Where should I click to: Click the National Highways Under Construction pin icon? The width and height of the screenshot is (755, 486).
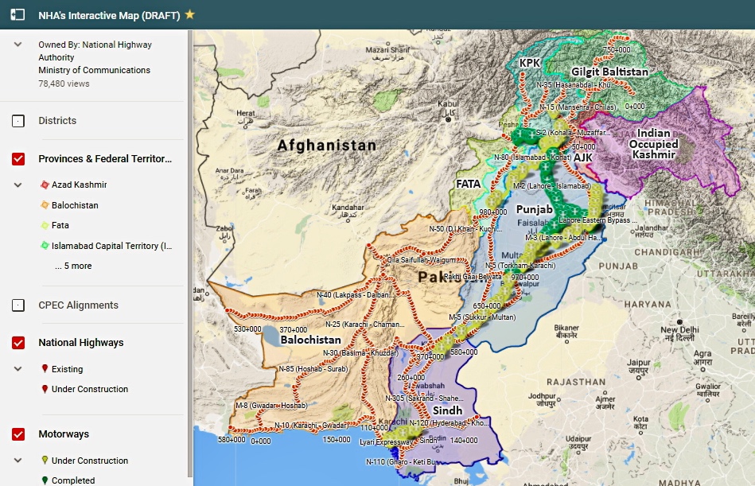(x=45, y=389)
